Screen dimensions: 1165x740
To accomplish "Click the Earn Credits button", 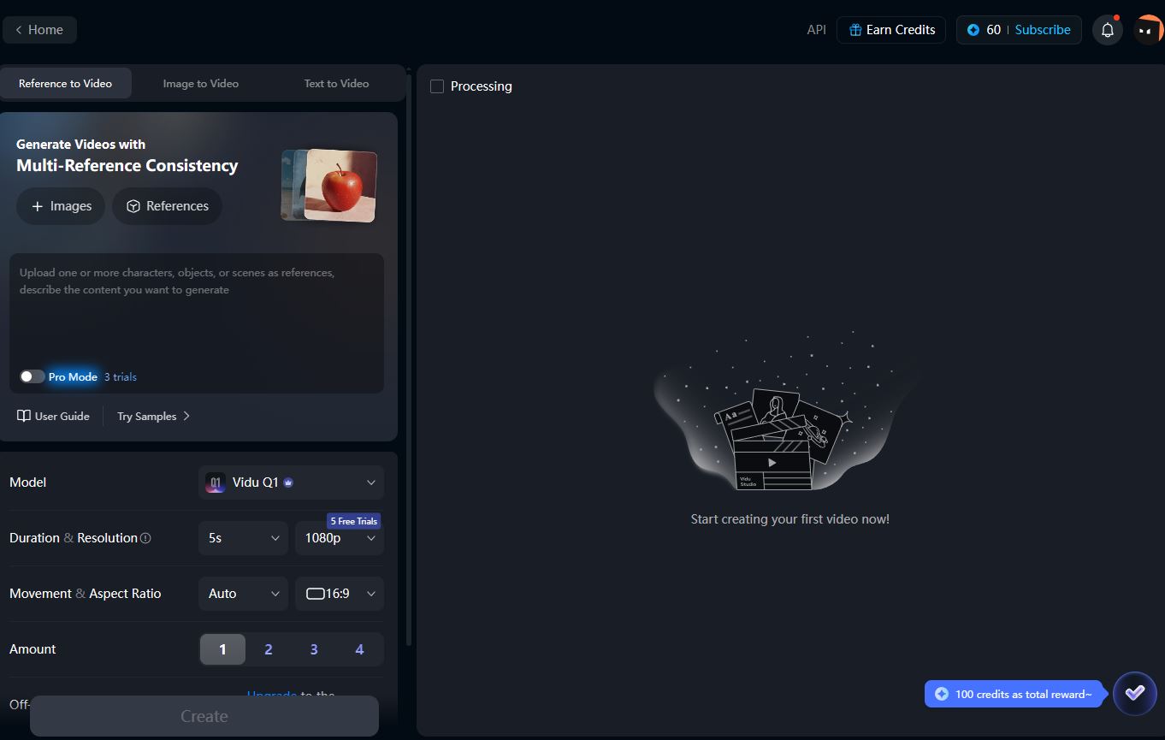I will 891,30.
